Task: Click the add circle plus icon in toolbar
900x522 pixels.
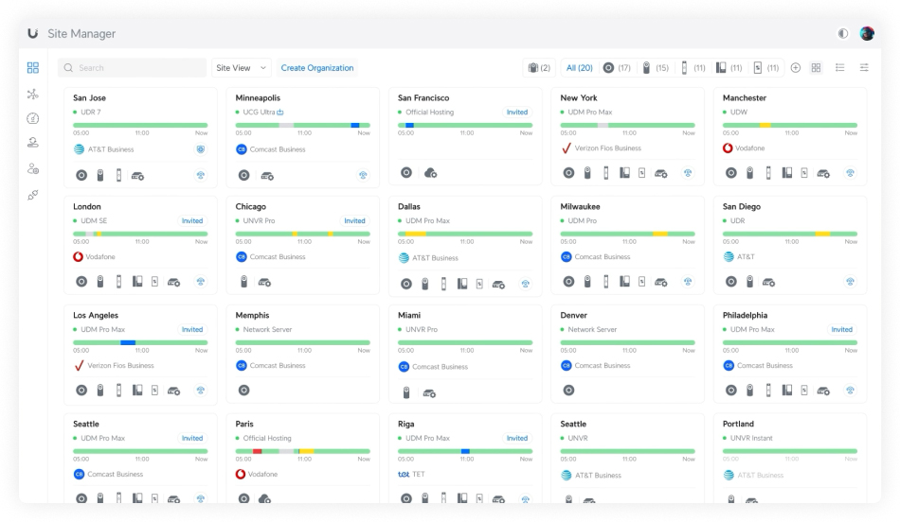Action: [795, 68]
